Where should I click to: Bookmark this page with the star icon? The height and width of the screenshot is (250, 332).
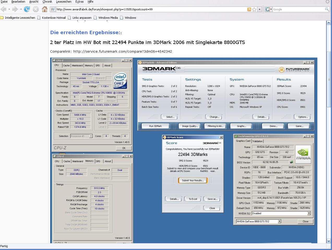pyautogui.click(x=254, y=9)
